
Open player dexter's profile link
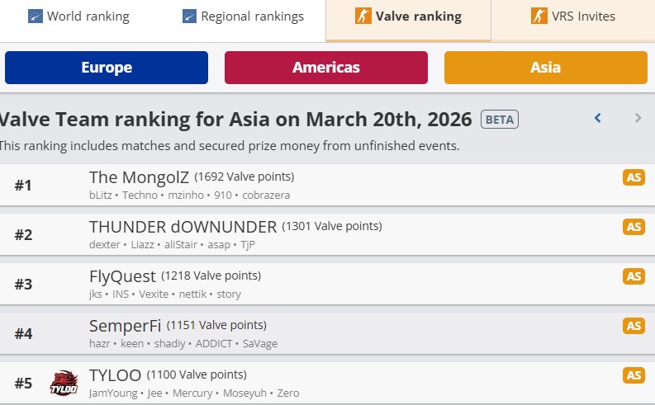tap(104, 244)
